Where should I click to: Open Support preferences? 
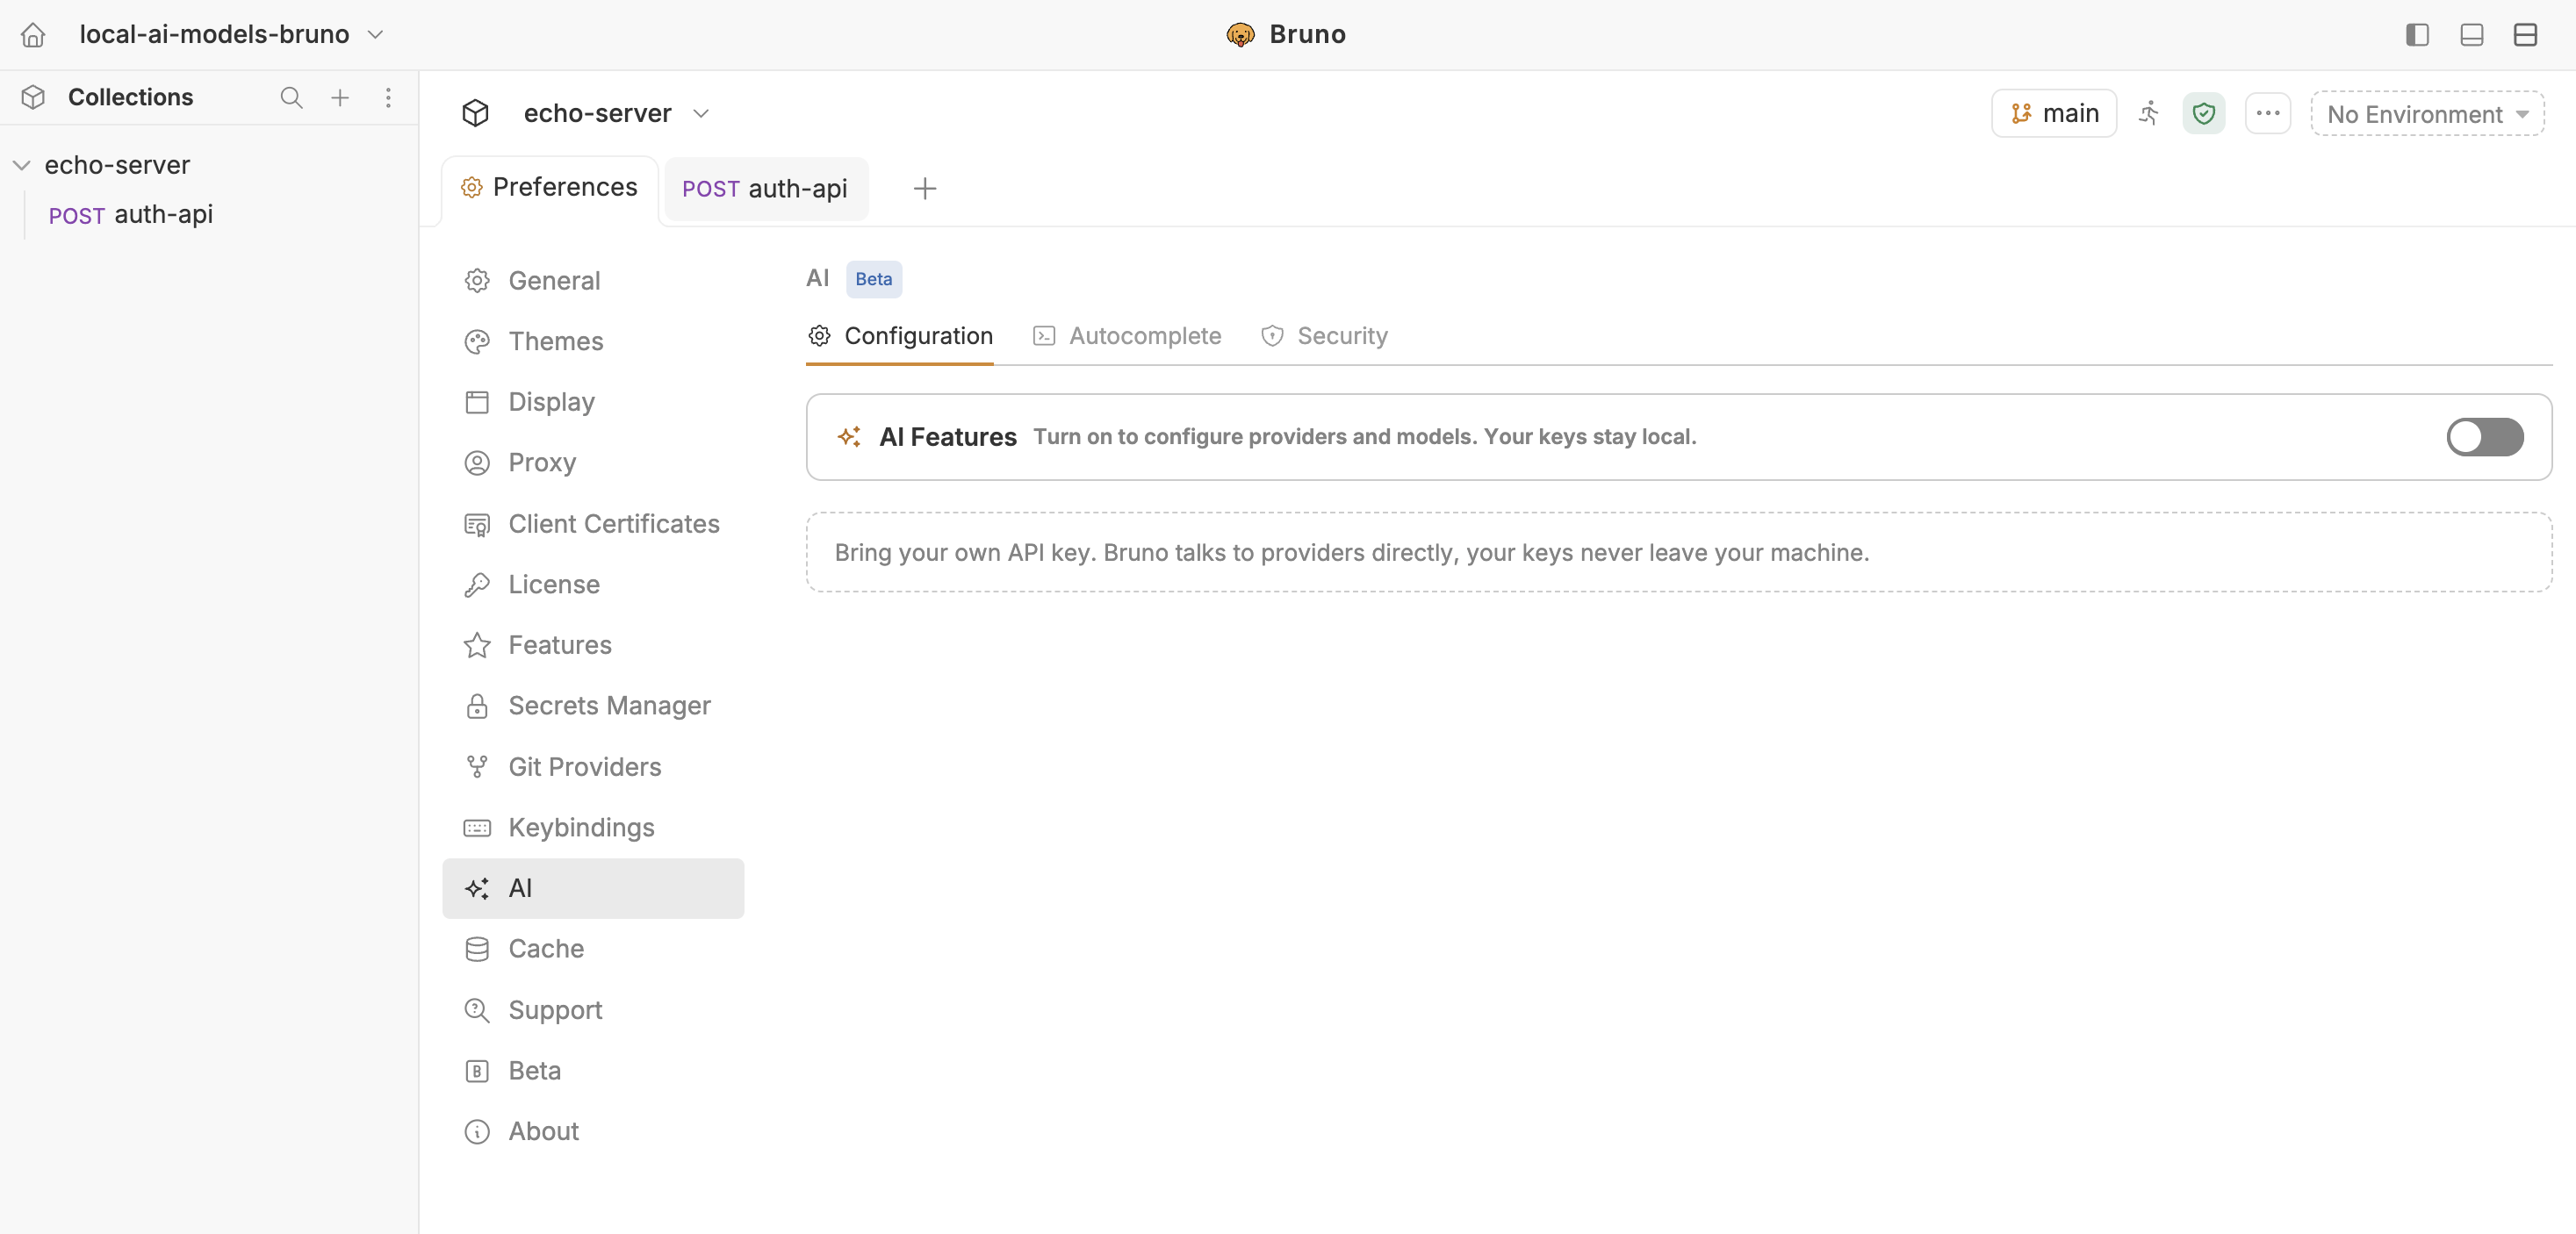pyautogui.click(x=593, y=1010)
